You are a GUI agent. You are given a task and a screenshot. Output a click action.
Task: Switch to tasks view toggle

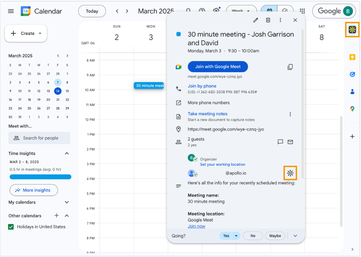point(285,11)
